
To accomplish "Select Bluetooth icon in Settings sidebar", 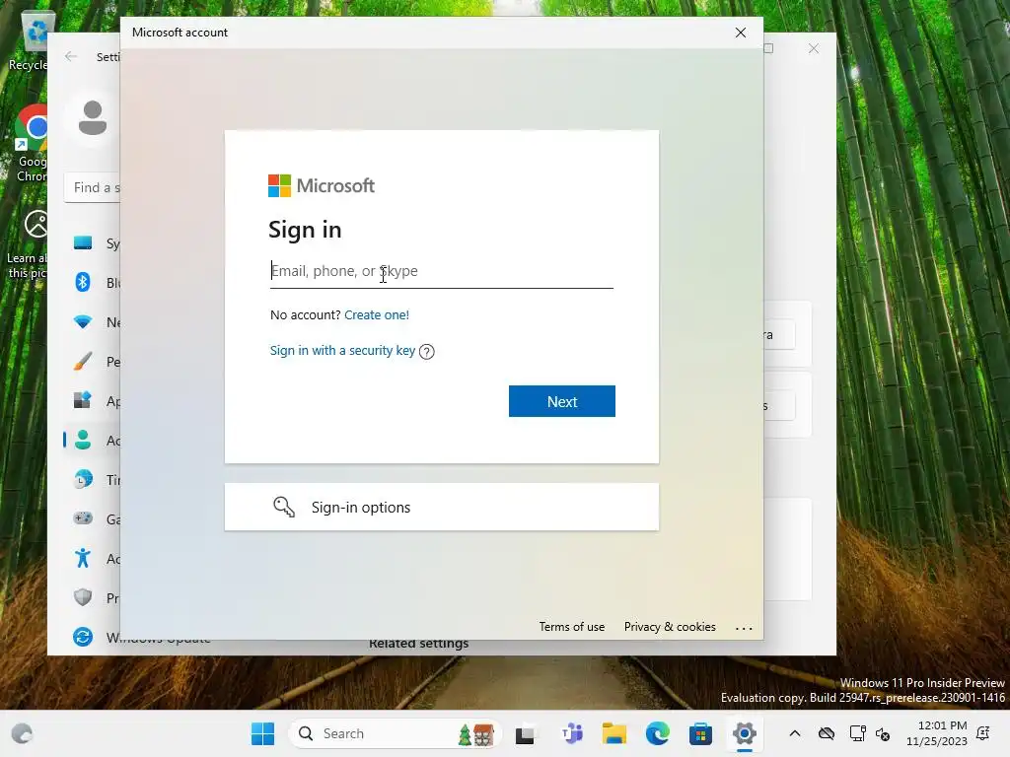I will coord(83,282).
